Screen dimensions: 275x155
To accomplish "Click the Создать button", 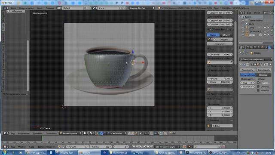I will (x=223, y=39).
